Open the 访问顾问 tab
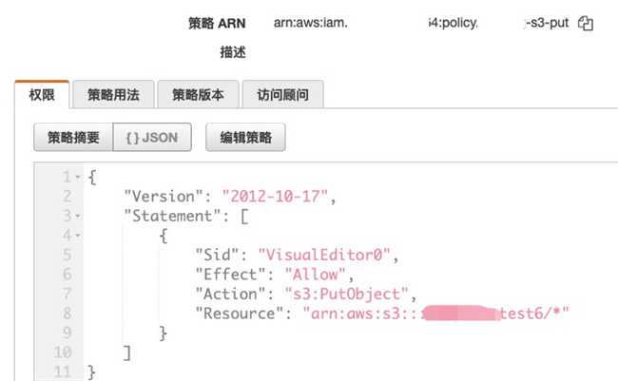This screenshot has width=618, height=381. [283, 95]
